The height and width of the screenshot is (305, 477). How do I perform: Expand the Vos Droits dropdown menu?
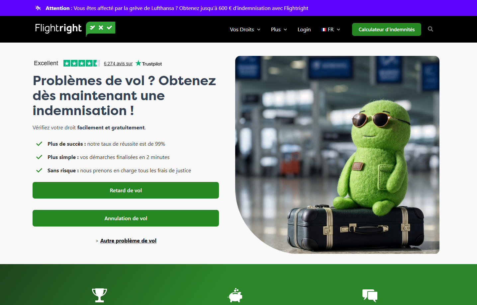(x=245, y=29)
